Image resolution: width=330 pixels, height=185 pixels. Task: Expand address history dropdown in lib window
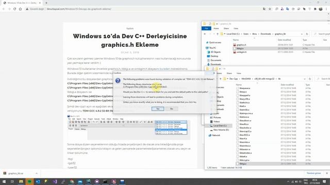305,79
